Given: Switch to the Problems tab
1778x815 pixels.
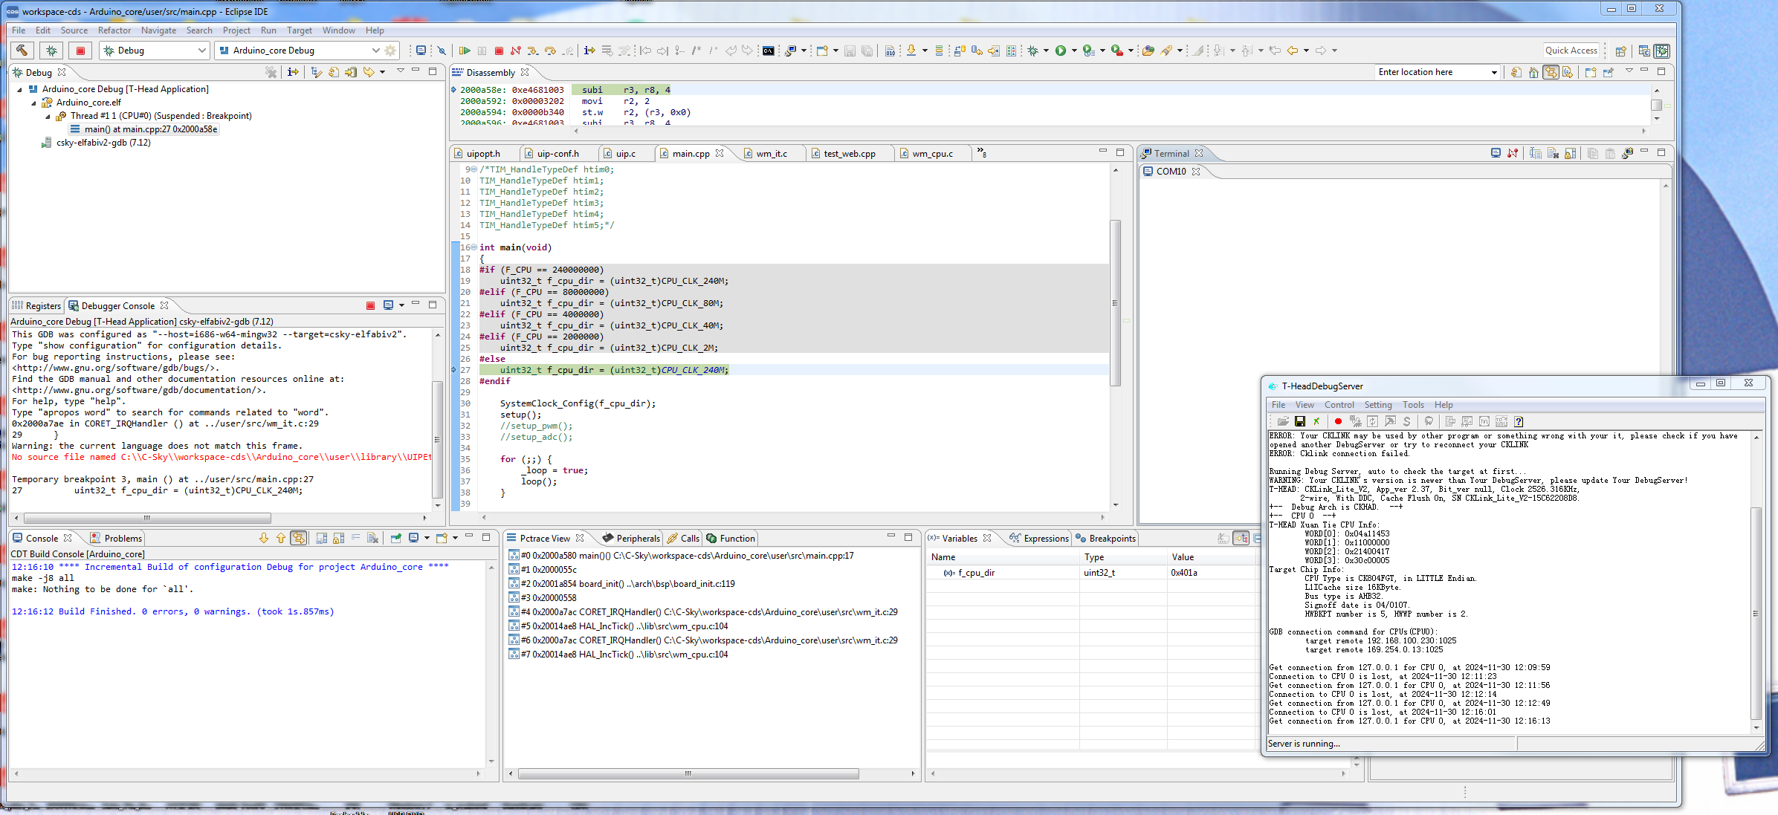Looking at the screenshot, I should [116, 538].
